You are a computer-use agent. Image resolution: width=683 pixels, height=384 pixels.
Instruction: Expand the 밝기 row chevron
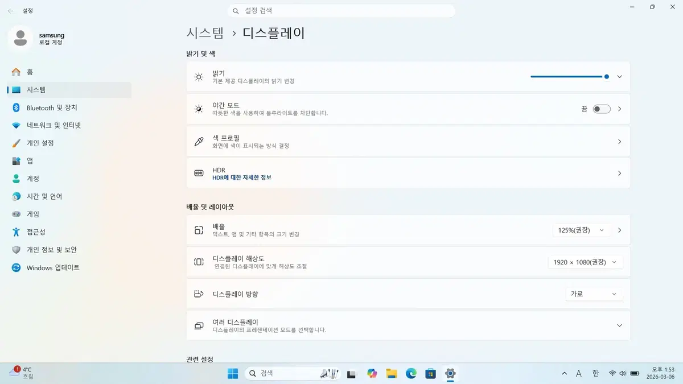[x=620, y=76]
